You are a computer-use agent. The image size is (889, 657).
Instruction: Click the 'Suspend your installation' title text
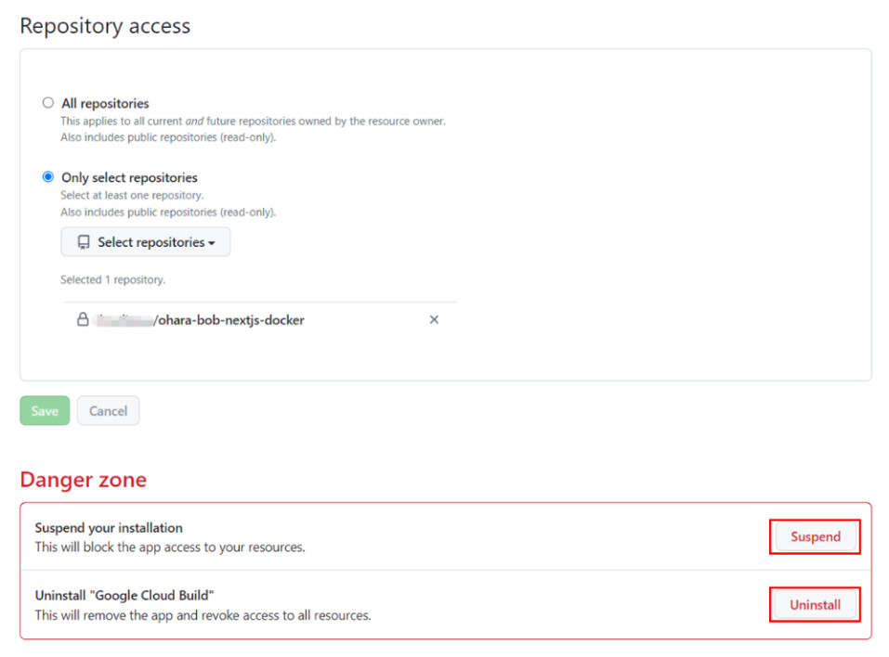(109, 528)
